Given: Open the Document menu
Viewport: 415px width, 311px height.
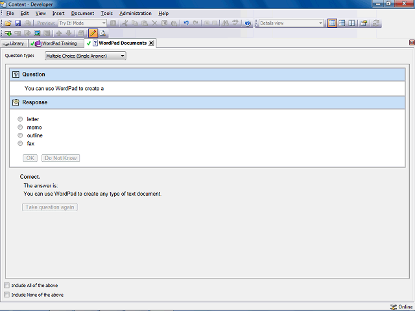Looking at the screenshot, I should tap(82, 13).
